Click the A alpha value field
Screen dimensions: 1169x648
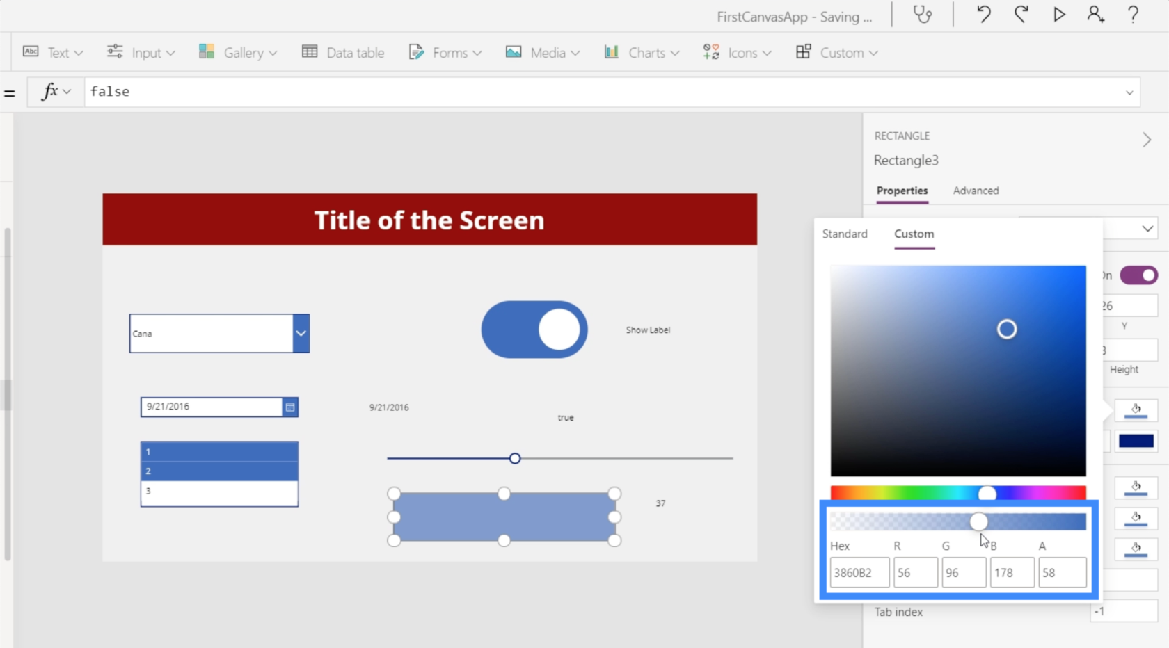pos(1063,573)
